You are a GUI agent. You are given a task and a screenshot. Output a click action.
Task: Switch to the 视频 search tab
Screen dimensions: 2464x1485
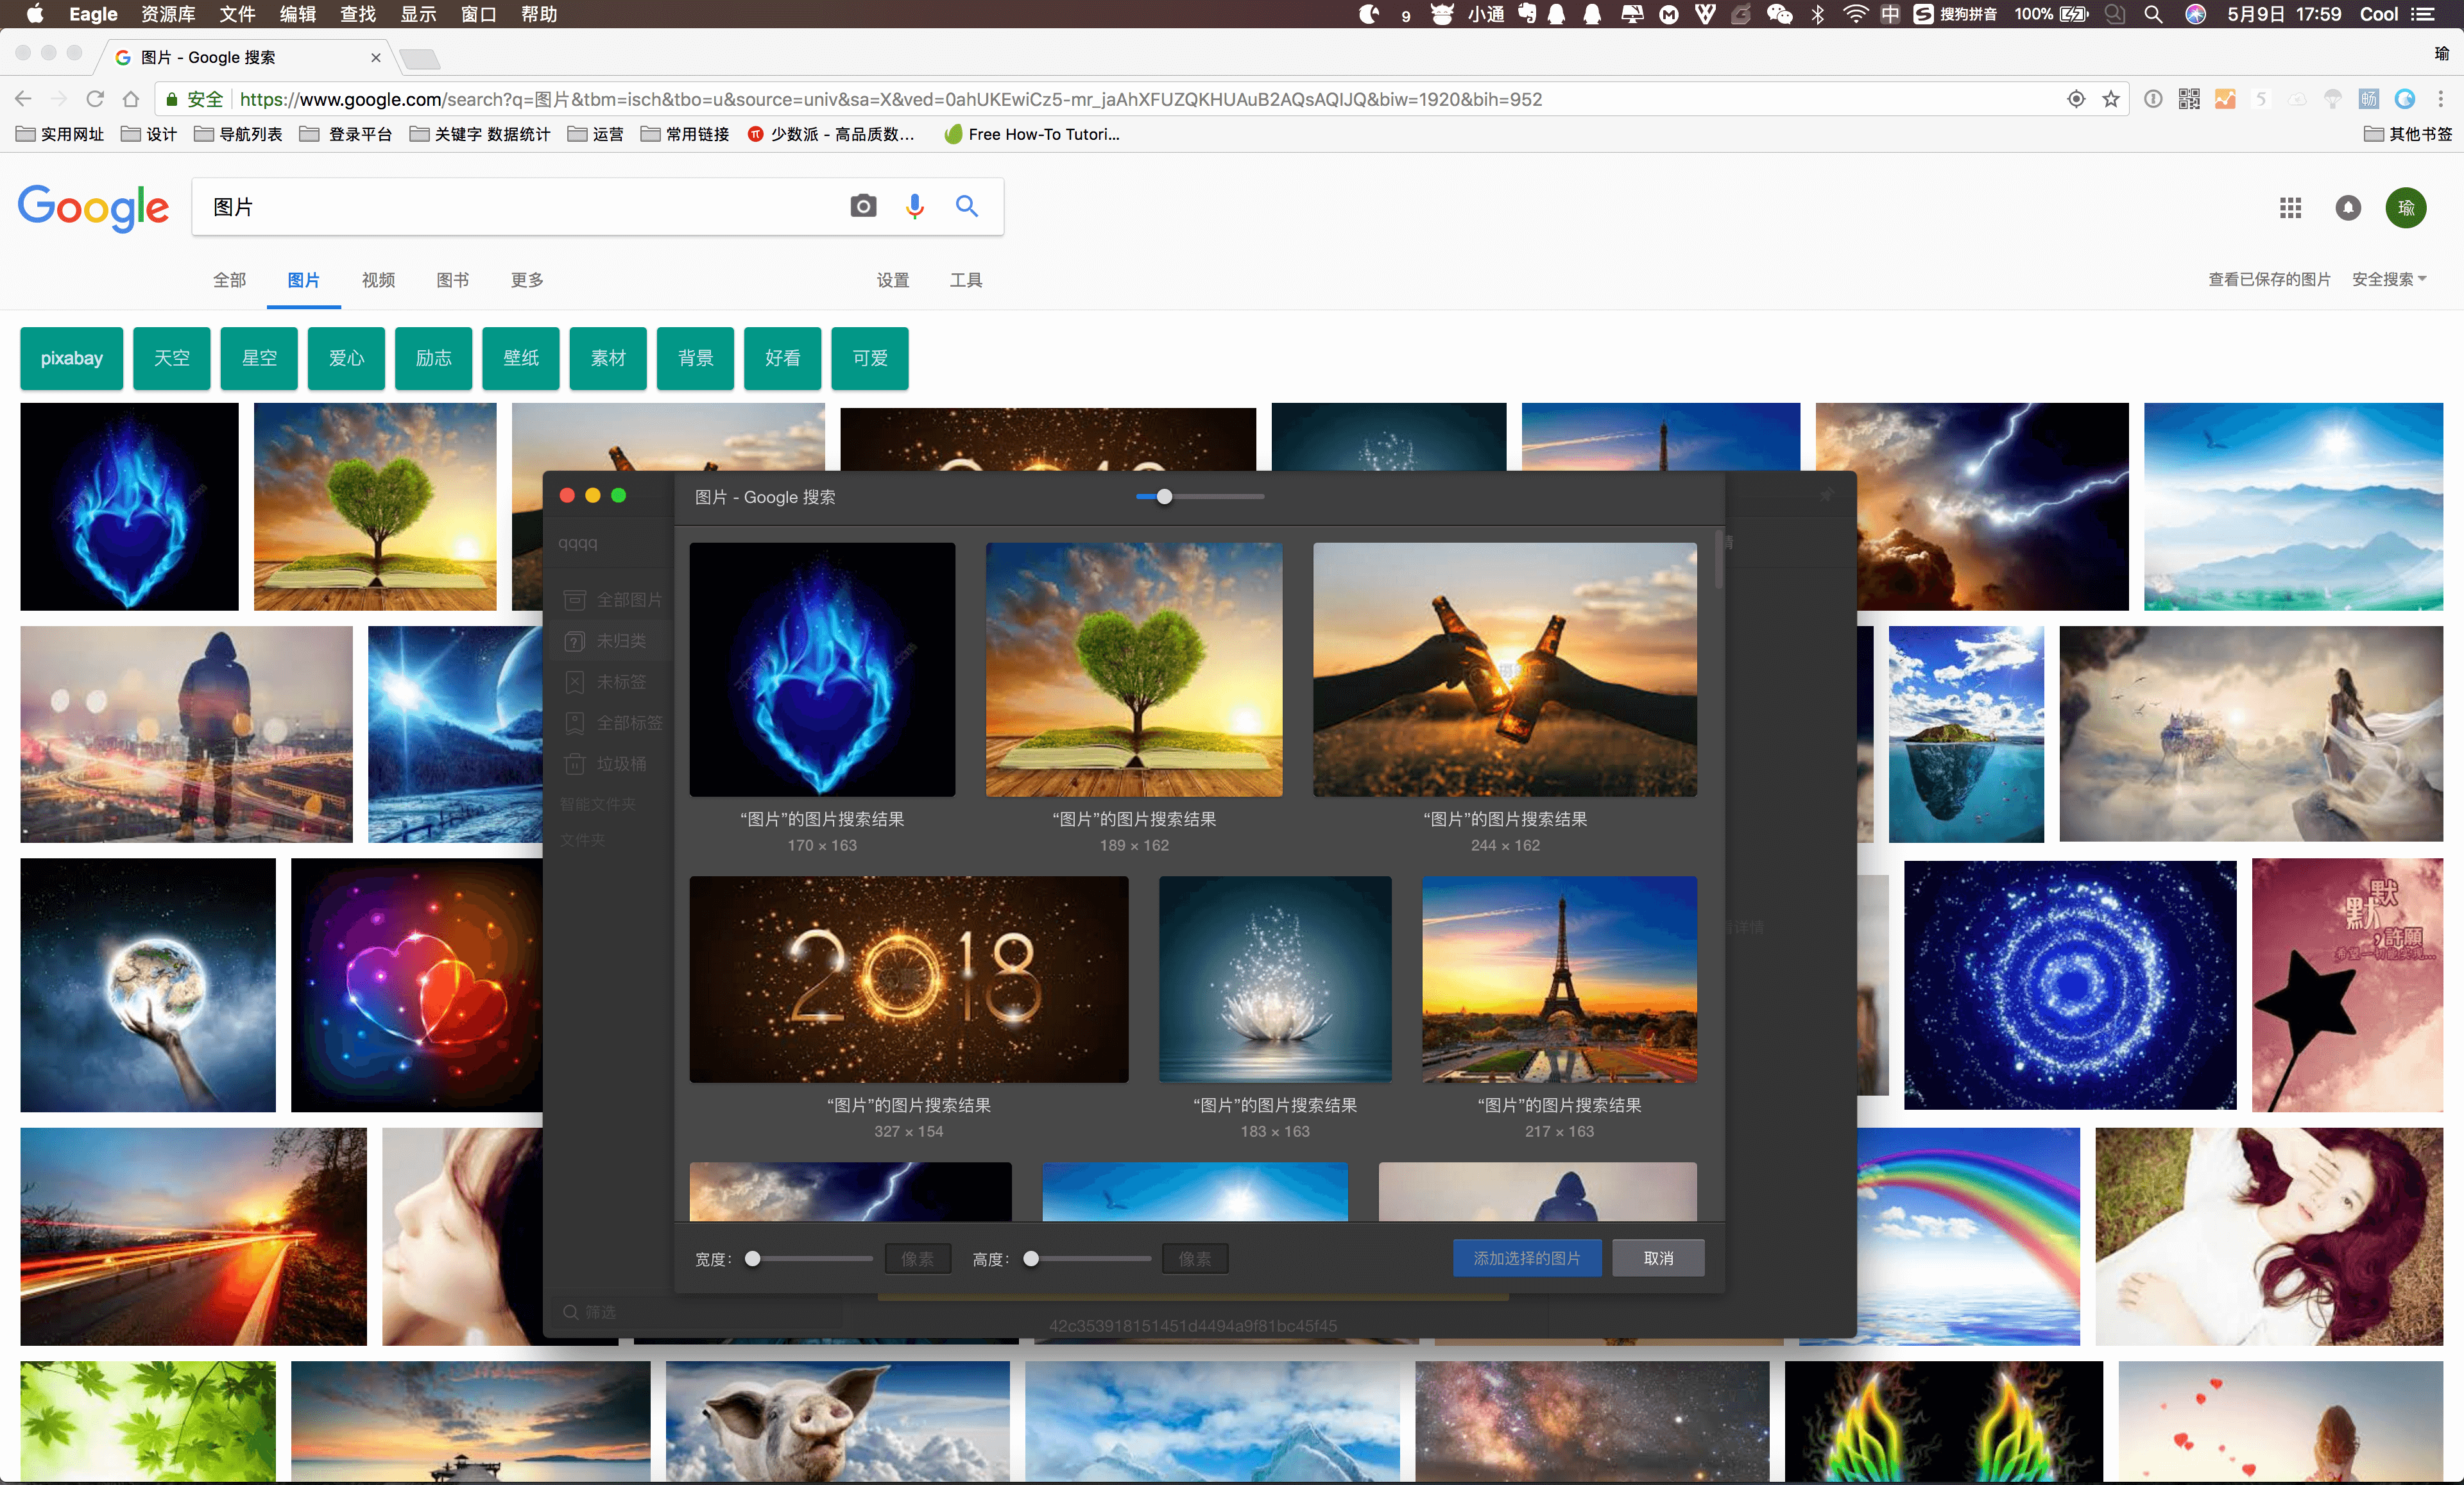(x=378, y=280)
